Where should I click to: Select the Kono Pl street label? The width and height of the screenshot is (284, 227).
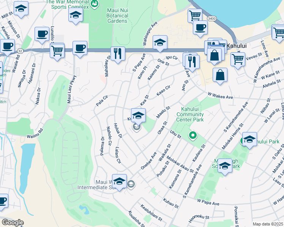[142, 72]
